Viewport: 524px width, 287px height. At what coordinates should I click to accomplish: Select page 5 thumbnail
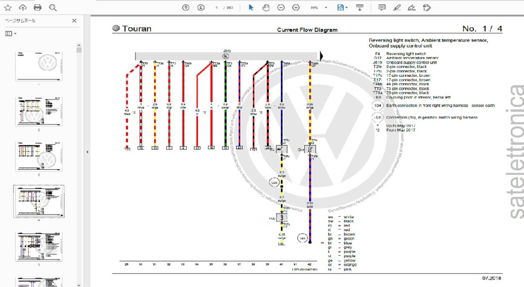point(39,247)
